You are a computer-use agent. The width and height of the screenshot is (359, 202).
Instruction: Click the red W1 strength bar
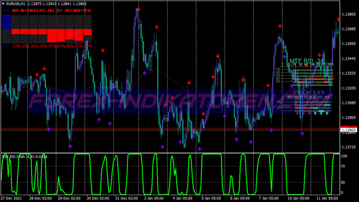coord(69,34)
